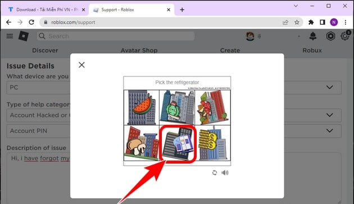Expand the help category dropdown arrow
This screenshot has height=204, width=354.
tap(330, 115)
